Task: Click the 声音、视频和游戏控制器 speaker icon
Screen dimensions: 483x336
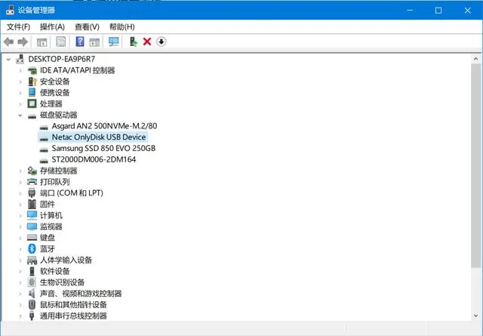Action: coord(32,294)
